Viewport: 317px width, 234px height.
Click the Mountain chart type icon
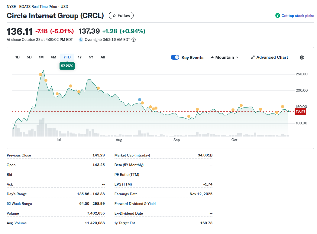pos(212,58)
